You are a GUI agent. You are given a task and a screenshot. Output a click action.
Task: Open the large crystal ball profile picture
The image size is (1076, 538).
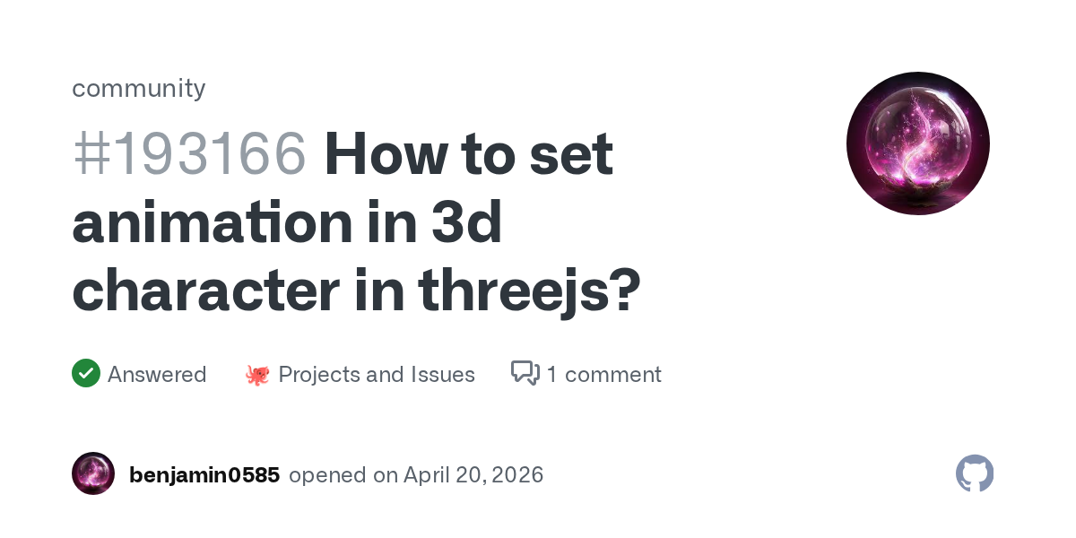pyautogui.click(x=917, y=143)
